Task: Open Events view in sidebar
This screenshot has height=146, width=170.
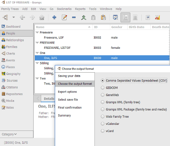Action: coord(17,60)
